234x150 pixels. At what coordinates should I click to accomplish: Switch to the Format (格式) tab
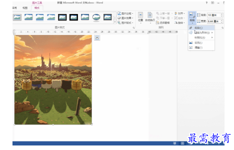37,8
